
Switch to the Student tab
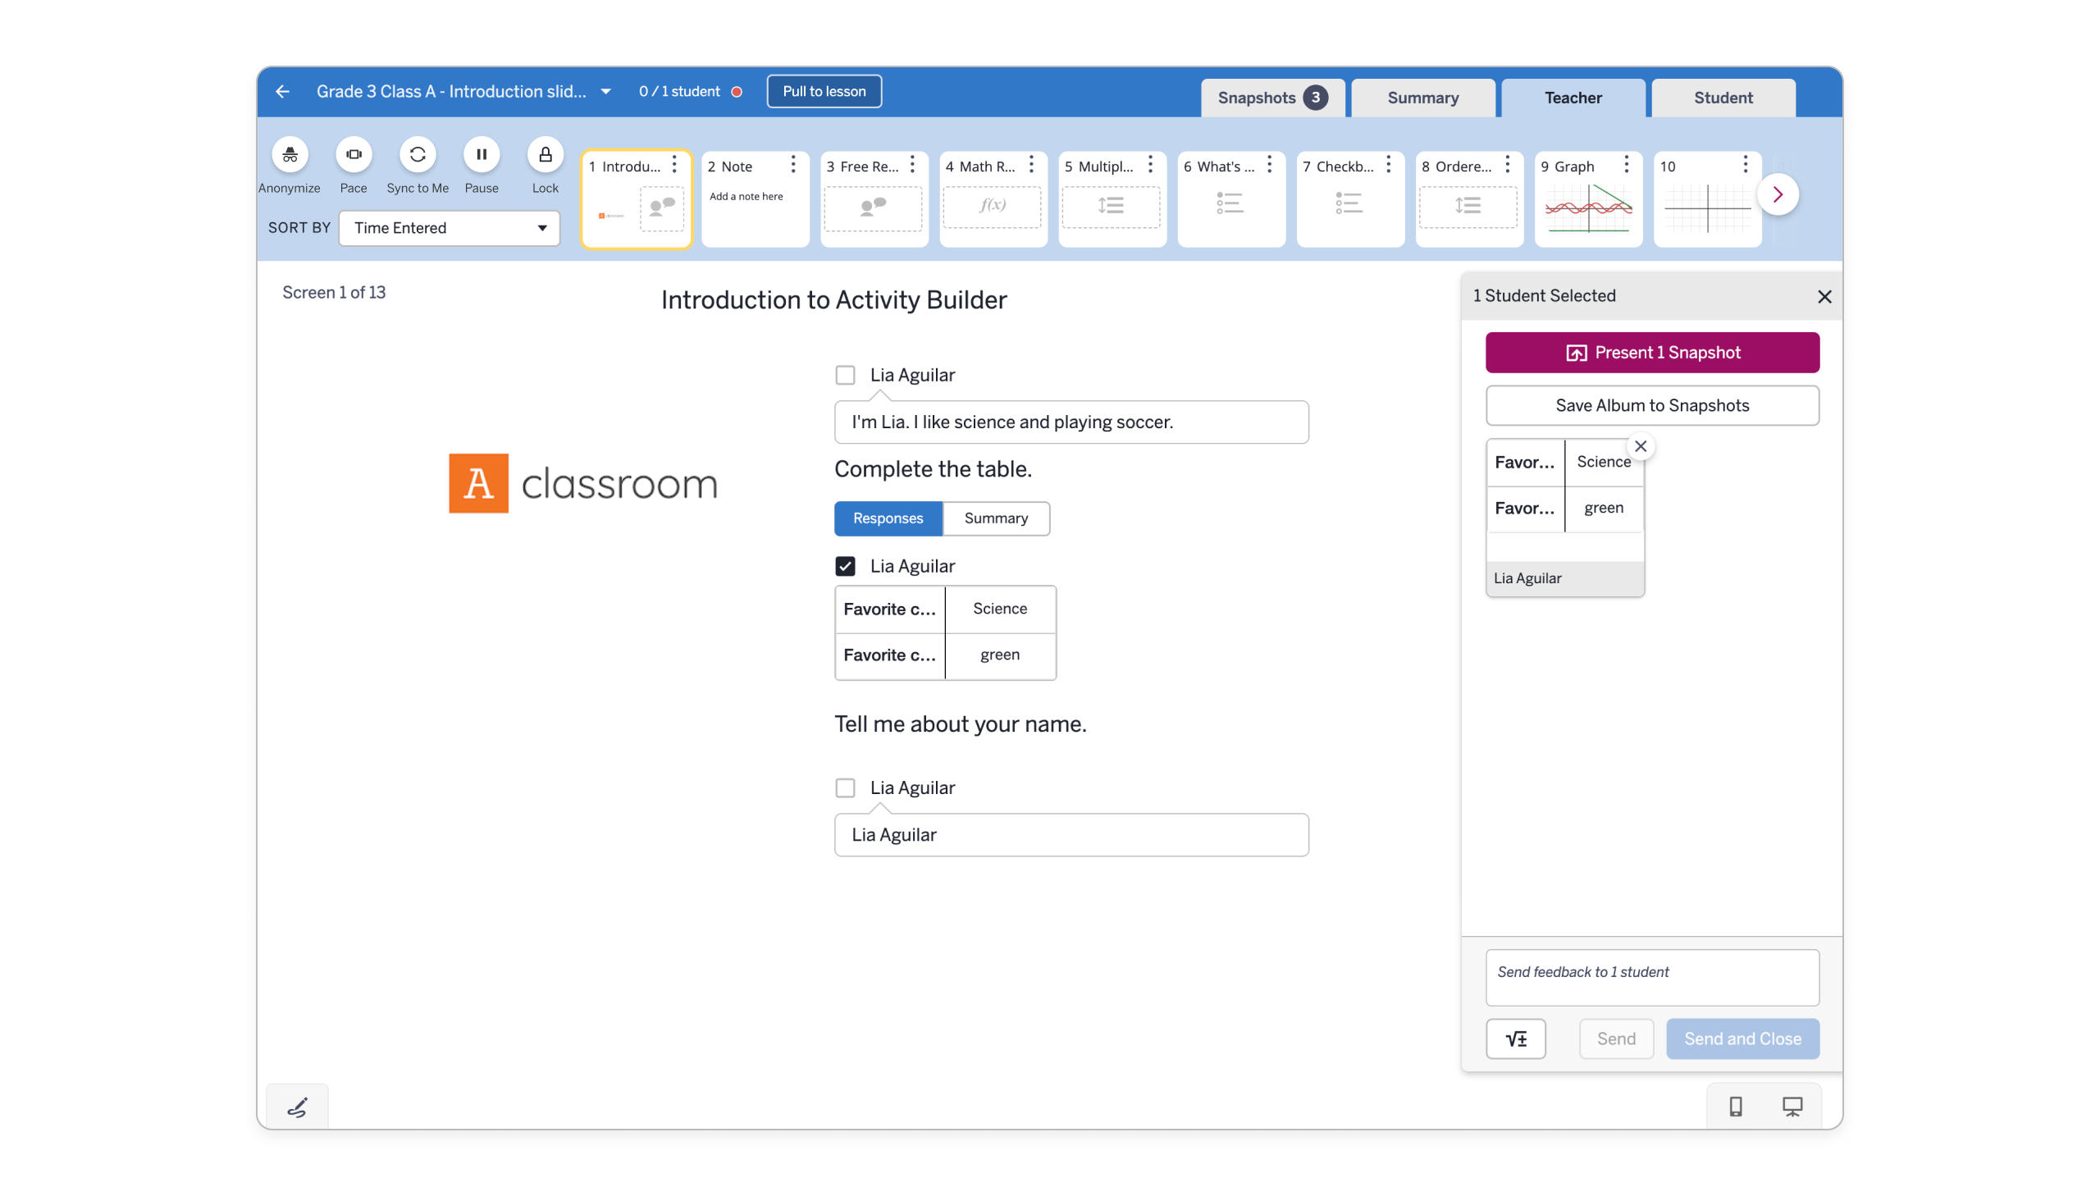1722,98
